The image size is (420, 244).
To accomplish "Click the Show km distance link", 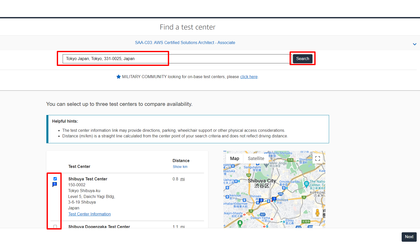I will click(x=180, y=167).
